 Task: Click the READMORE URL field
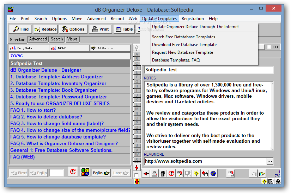pos(205,161)
